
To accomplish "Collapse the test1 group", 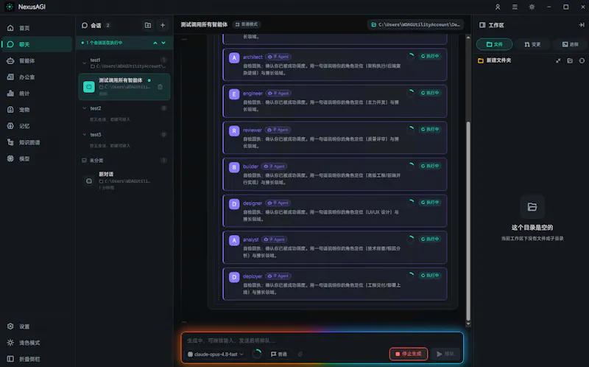I will (84, 63).
